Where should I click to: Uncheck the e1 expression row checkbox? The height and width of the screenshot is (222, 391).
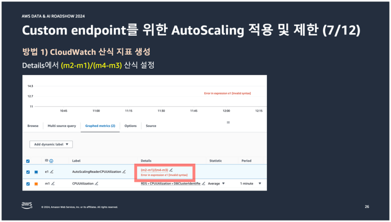[x=28, y=172]
